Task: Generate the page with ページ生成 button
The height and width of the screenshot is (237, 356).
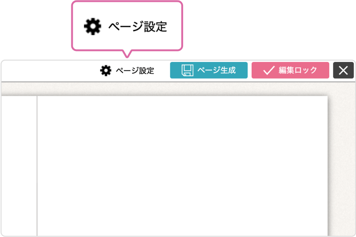Action: [209, 70]
